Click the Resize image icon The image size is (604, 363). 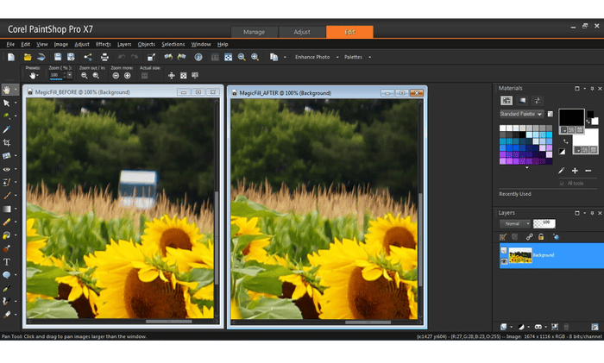(151, 57)
